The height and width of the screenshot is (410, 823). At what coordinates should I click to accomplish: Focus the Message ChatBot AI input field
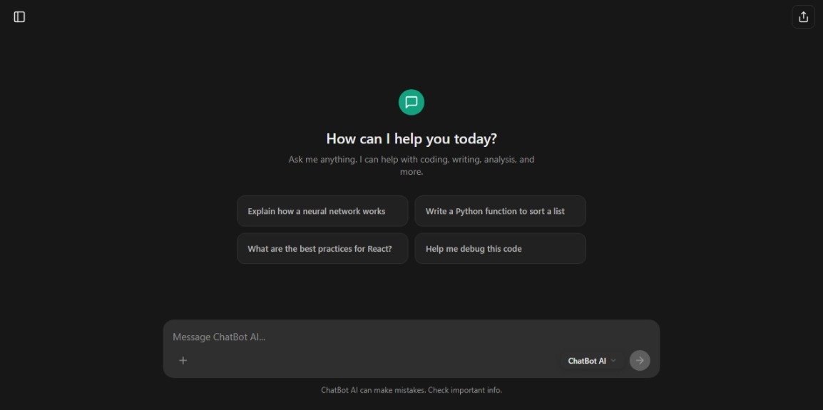coord(411,337)
